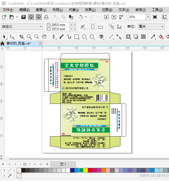Viewport: 169px width, 181px height.
Task: Create a new document with the New icon
Action: [x=4, y=17]
